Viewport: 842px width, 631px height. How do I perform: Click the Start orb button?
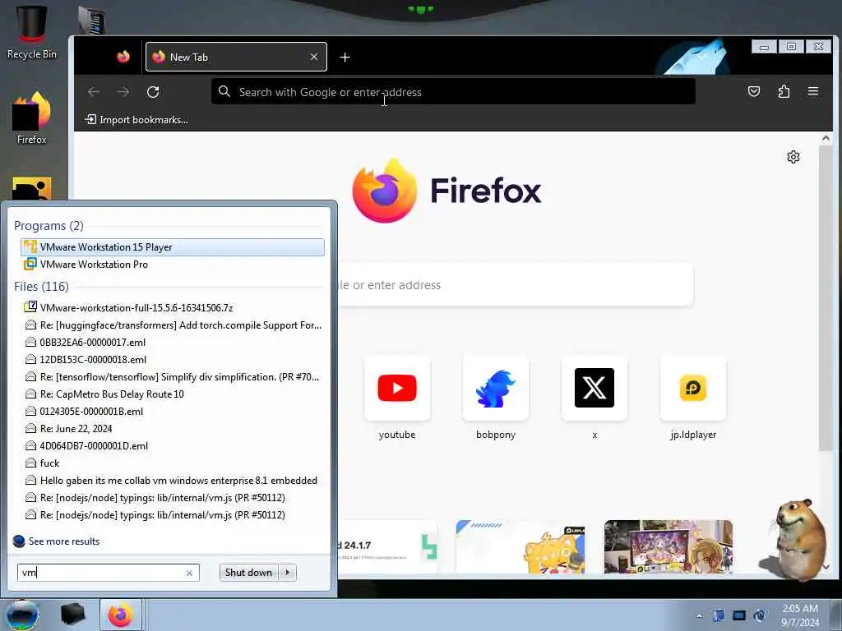coord(22,615)
